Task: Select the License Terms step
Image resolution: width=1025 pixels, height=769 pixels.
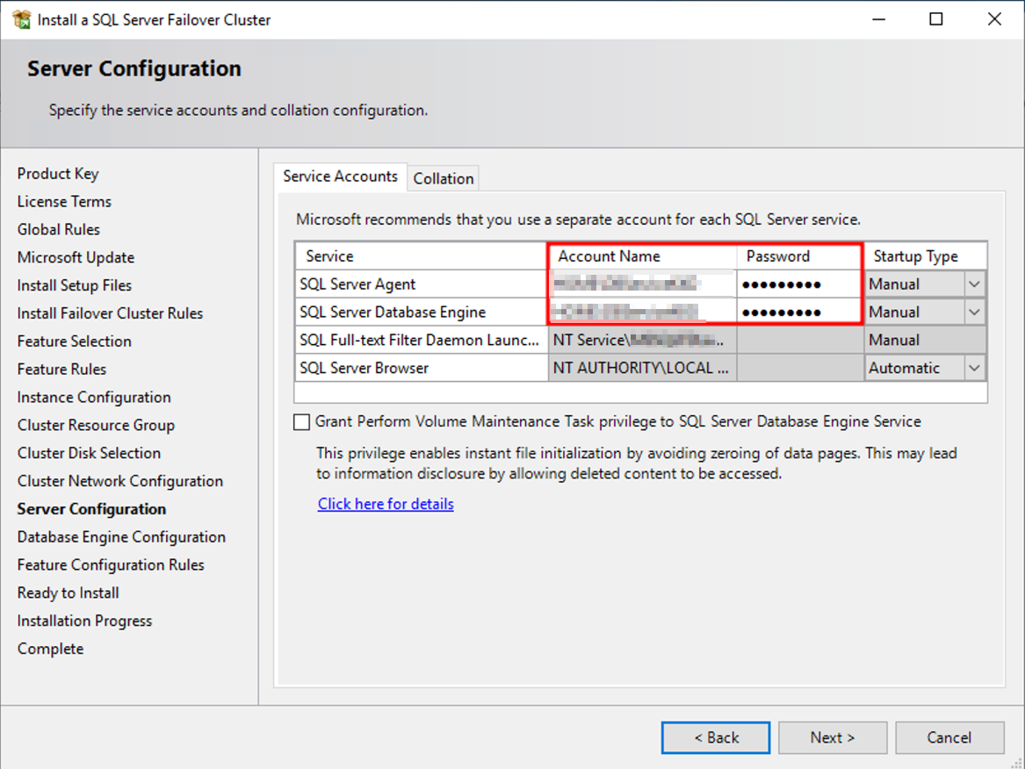Action: tap(64, 202)
